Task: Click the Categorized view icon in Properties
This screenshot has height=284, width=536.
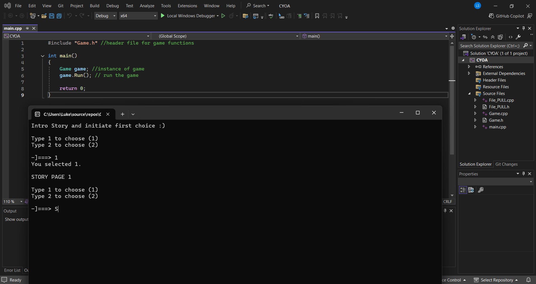Action: (x=463, y=190)
